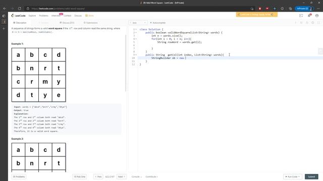Open the Interview menu item

[x=56, y=16]
